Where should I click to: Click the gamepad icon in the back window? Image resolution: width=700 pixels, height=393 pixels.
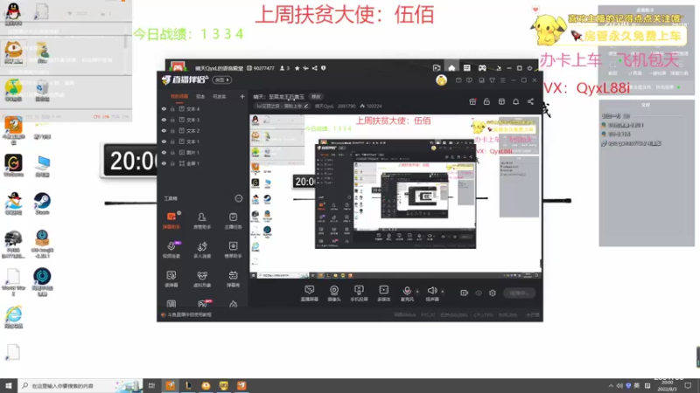(x=482, y=68)
